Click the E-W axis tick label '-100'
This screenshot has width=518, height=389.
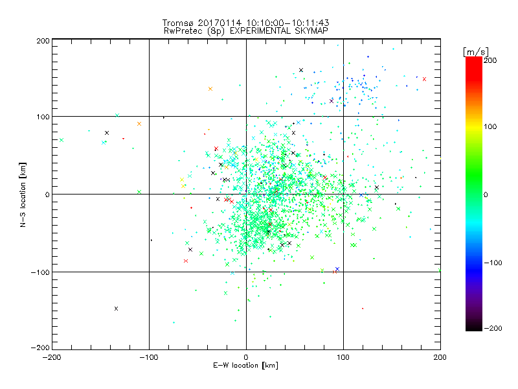tap(149, 357)
